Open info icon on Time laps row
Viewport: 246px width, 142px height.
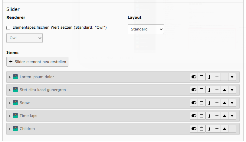click(x=209, y=116)
